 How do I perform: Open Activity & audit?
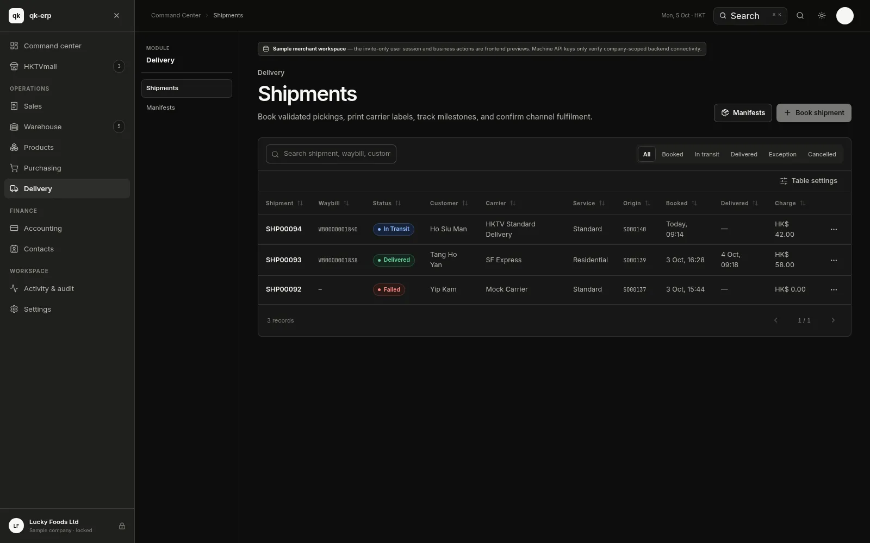click(x=67, y=288)
